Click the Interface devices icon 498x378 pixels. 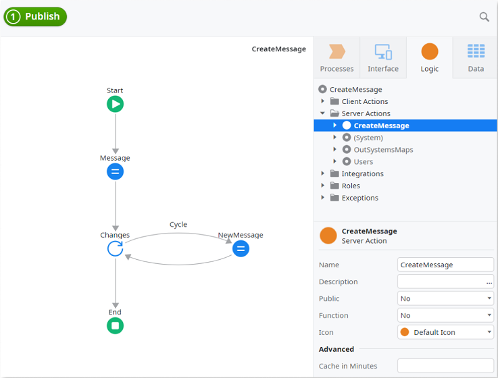point(383,52)
